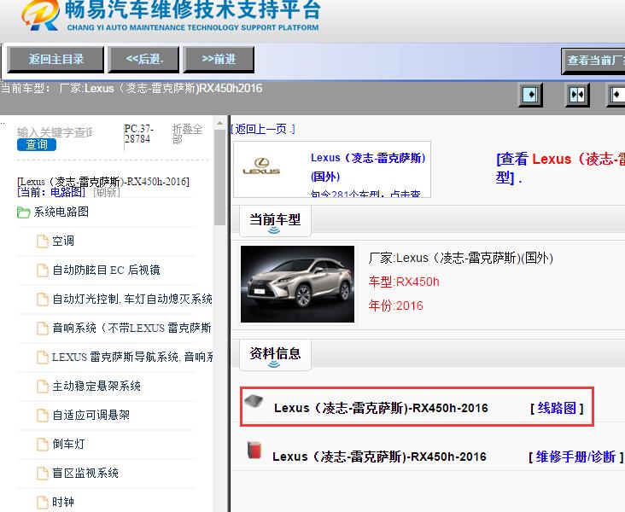Select 自动灯光控制, 车灯自动熄灭系统 item
This screenshot has height=512, width=625.
point(132,299)
